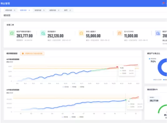Switch to the third page tab
The image size is (167, 123).
(x=38, y=10)
